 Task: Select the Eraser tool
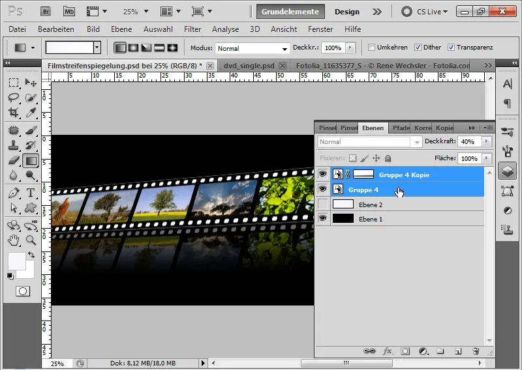click(x=14, y=160)
